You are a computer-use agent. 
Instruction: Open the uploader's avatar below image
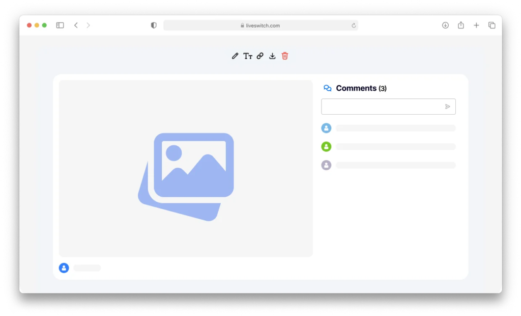(64, 268)
